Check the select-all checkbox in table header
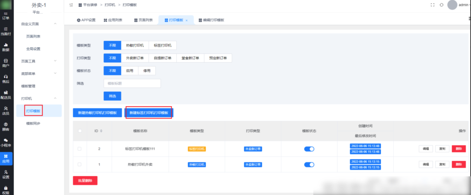Screen dimensions: 471x195 coord(80,131)
